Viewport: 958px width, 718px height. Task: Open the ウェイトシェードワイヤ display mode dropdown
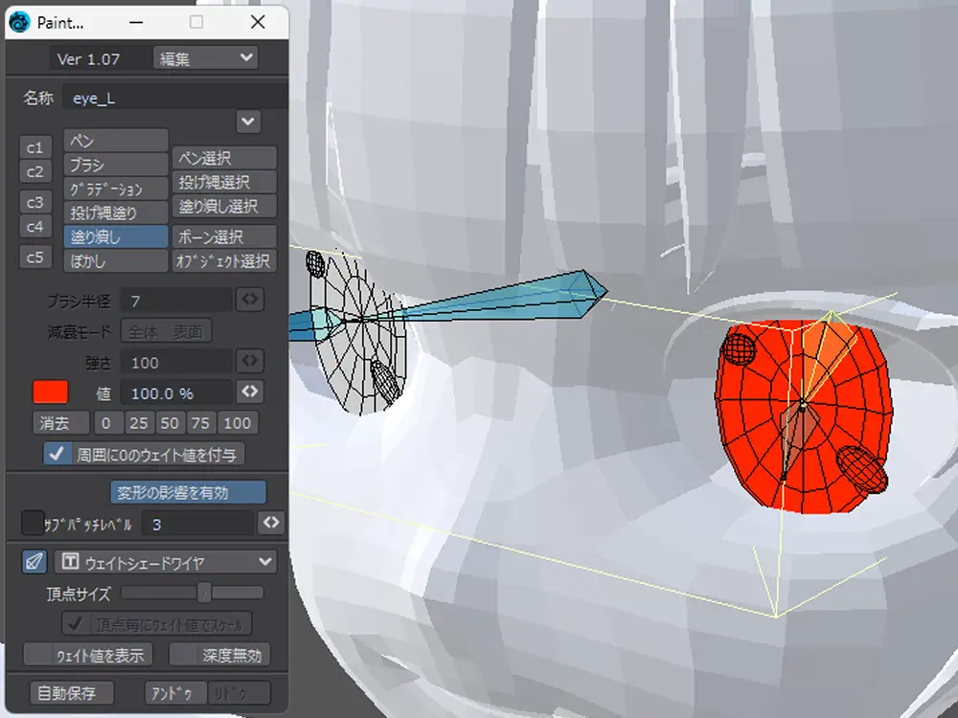coord(165,562)
